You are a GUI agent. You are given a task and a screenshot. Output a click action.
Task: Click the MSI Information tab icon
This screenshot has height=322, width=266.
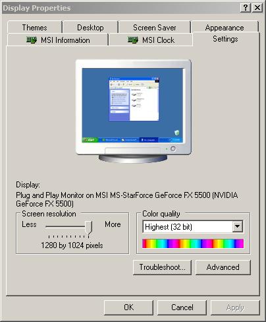click(32, 40)
